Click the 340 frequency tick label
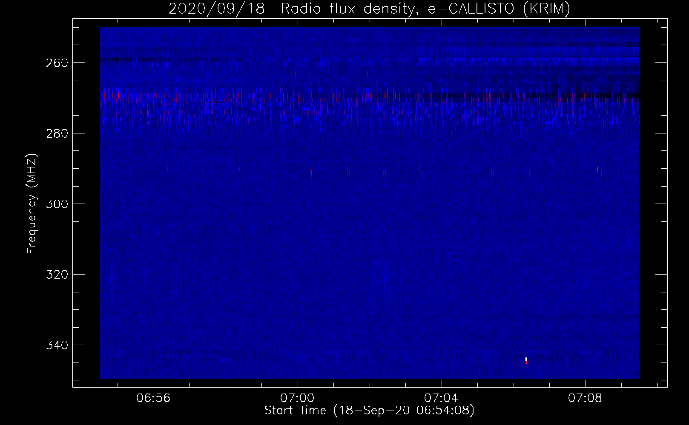This screenshot has height=425, width=689. click(x=57, y=345)
